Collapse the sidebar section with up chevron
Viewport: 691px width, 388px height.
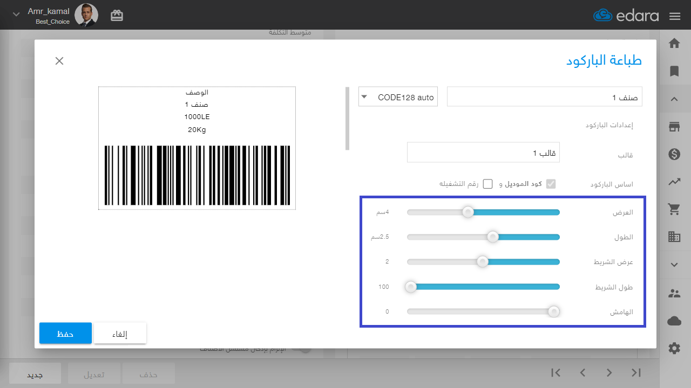(674, 99)
